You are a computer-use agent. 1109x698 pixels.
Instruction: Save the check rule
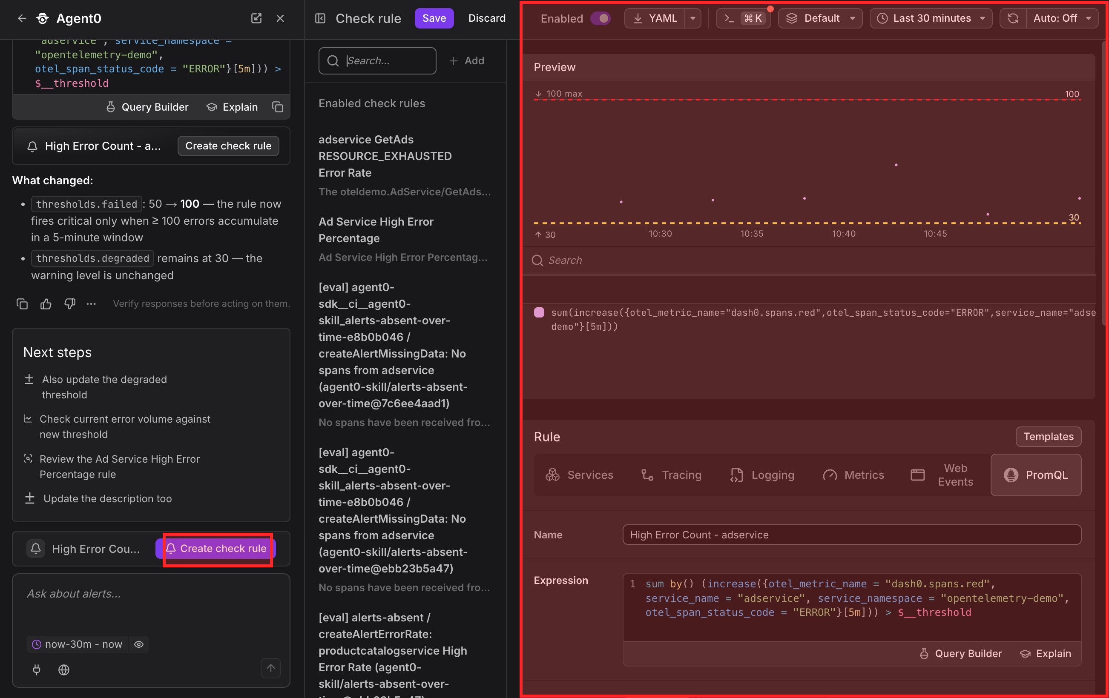(x=434, y=18)
